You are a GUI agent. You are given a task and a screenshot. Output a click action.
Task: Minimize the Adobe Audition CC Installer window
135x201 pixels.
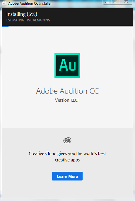point(107,2)
